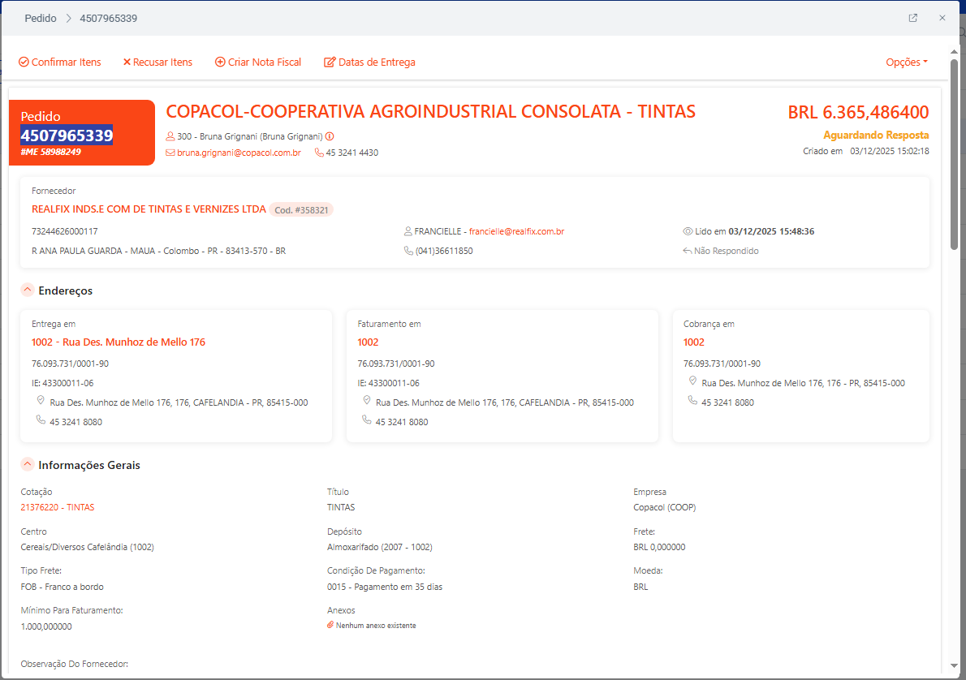Screen dimensions: 966x680
Task: Open the Opções dropdown menu
Action: click(906, 62)
